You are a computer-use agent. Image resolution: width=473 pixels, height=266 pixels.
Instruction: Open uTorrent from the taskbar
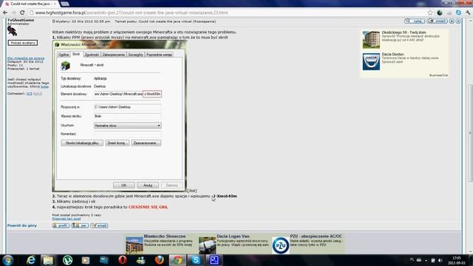(67, 260)
